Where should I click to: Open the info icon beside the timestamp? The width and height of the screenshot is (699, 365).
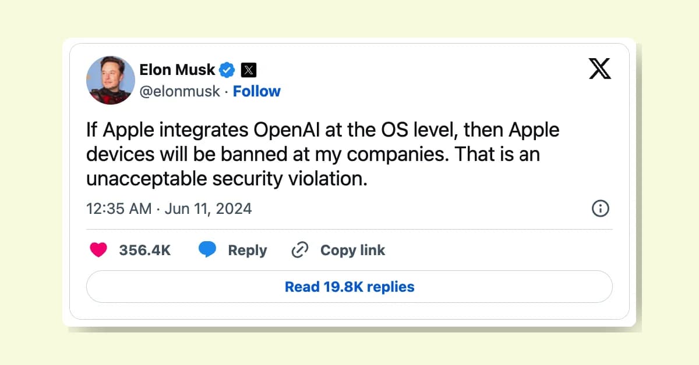click(x=601, y=208)
